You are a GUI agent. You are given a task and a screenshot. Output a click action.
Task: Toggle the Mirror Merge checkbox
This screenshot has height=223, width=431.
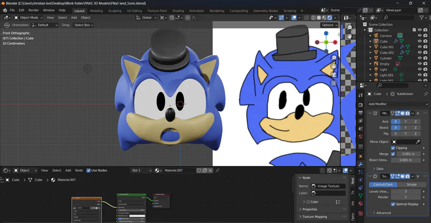point(393,154)
